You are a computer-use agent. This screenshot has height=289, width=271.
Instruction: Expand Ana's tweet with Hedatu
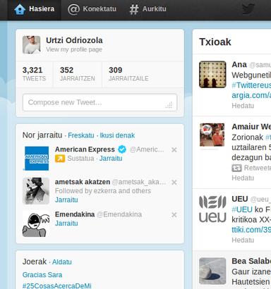point(243,106)
